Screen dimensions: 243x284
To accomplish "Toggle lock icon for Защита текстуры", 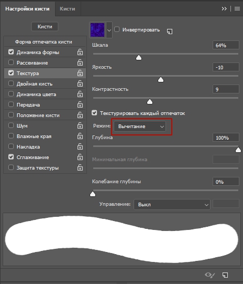I will (80, 167).
